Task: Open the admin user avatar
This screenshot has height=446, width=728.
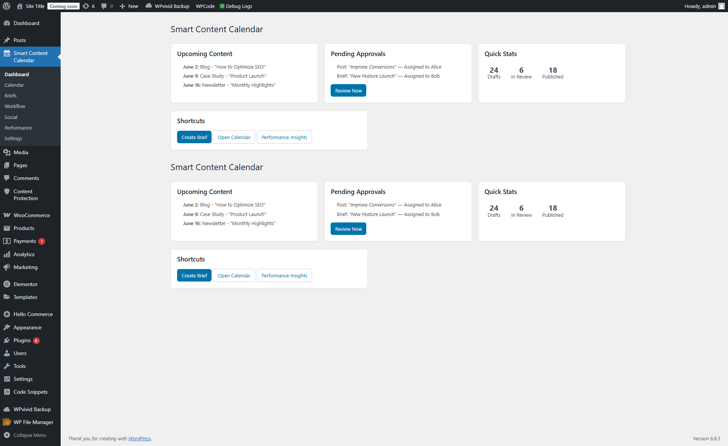Action: [x=722, y=6]
